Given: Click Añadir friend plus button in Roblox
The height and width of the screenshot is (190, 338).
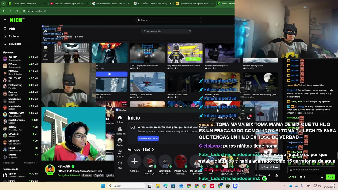Looking at the screenshot, I should click(x=134, y=161).
